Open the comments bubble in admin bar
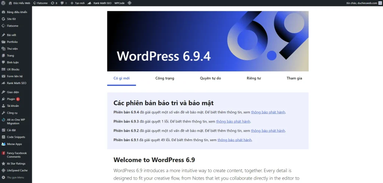383x183 pixels. pos(64,3)
